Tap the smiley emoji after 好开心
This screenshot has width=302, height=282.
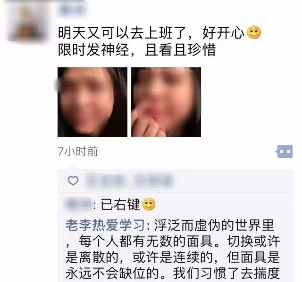pos(254,32)
